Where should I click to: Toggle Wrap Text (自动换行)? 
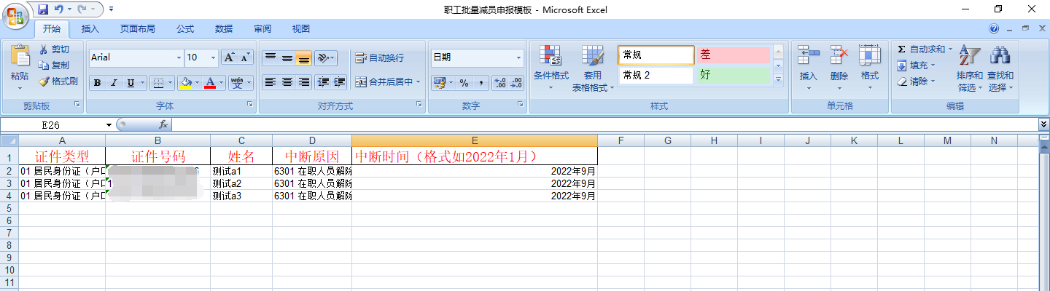pyautogui.click(x=378, y=58)
